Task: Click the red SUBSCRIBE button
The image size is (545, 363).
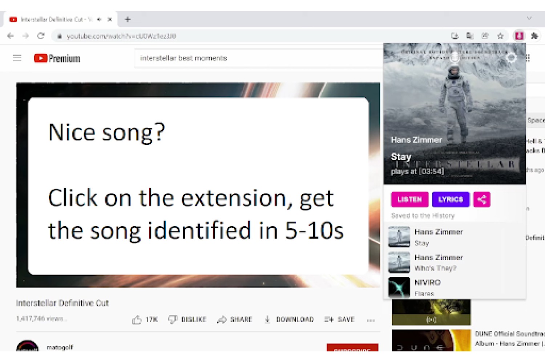Action: coord(352,347)
